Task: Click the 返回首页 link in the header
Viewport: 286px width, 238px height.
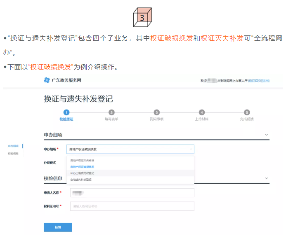Action: (x=255, y=81)
